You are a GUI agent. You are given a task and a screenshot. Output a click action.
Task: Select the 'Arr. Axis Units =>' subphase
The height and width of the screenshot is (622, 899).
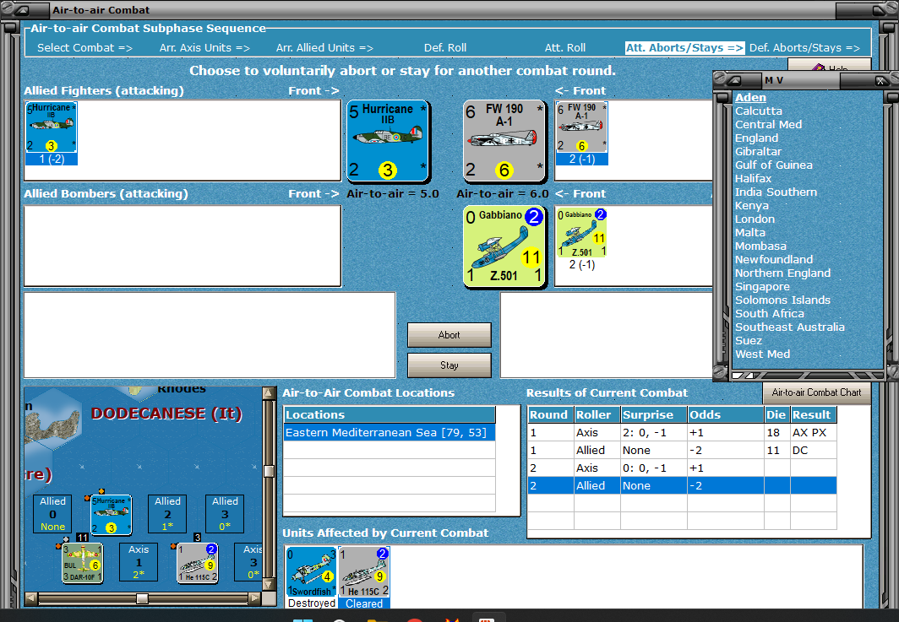coord(204,48)
